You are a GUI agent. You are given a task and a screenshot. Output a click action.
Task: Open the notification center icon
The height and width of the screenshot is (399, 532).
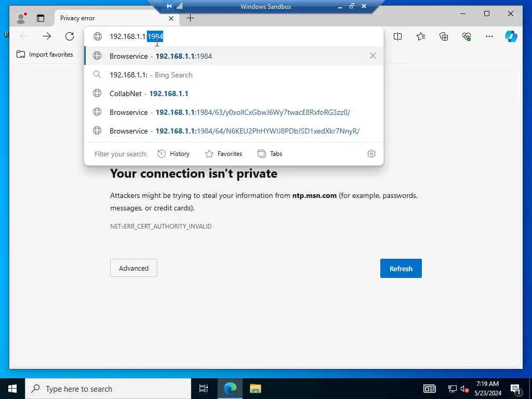coord(516,389)
